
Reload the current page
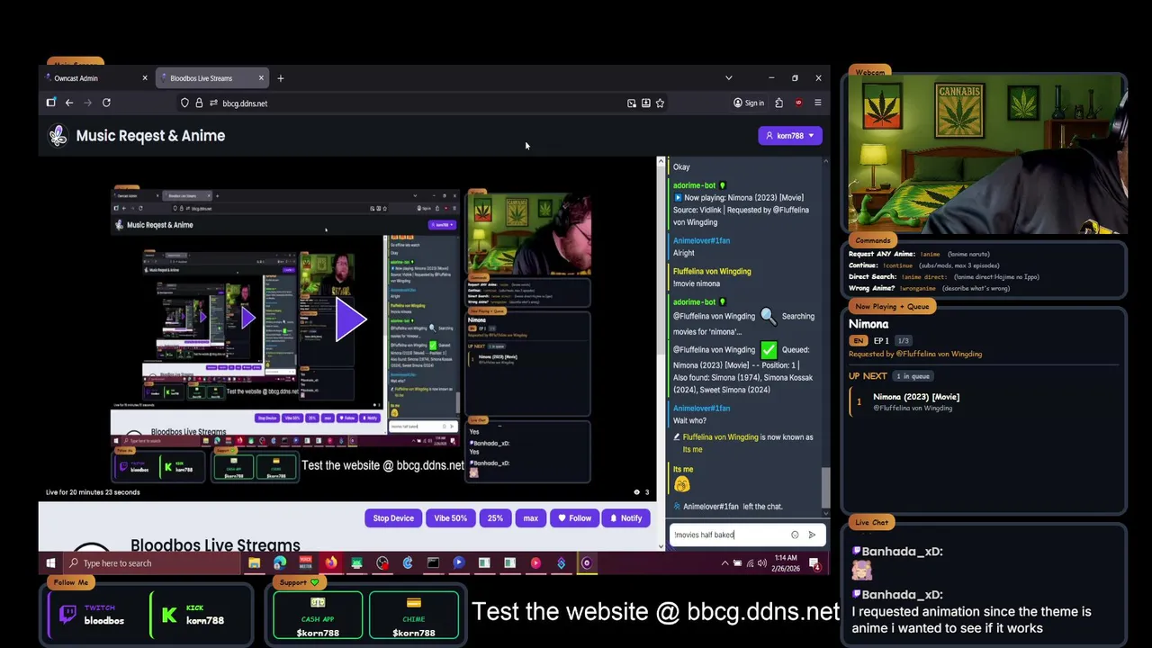click(106, 103)
